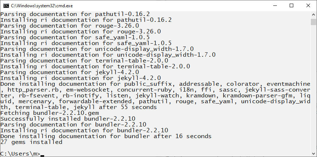Viewport: 317px width, 157px height.
Task: Click the "27 gems installed" line
Action: pos(31,142)
